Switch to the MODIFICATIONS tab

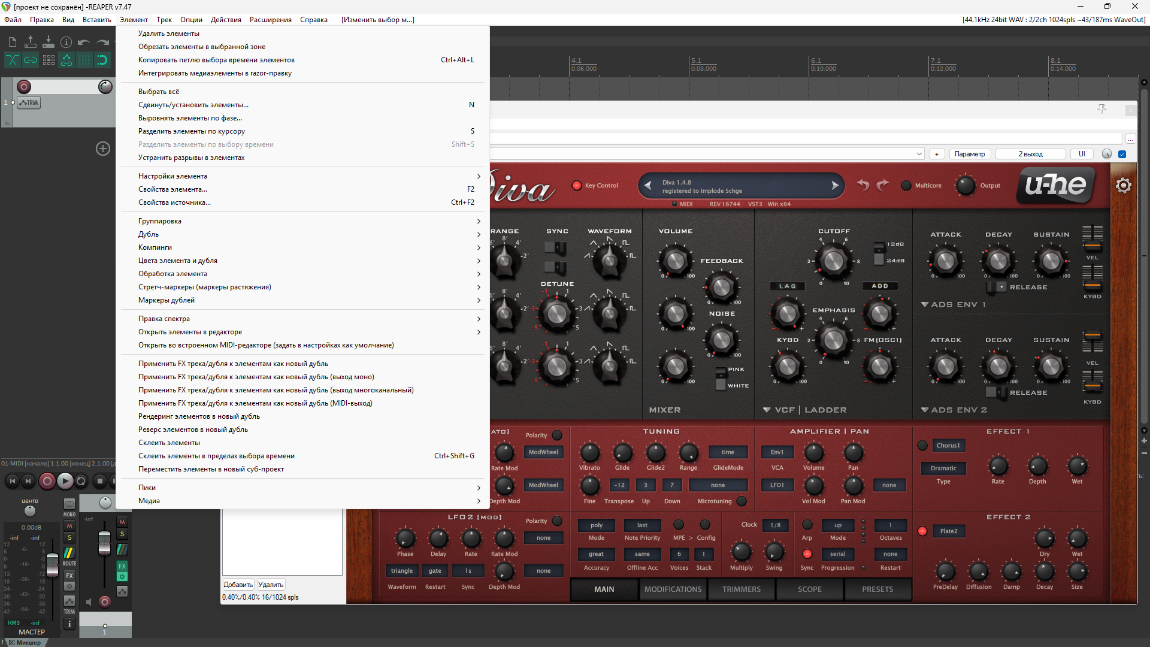pyautogui.click(x=673, y=589)
